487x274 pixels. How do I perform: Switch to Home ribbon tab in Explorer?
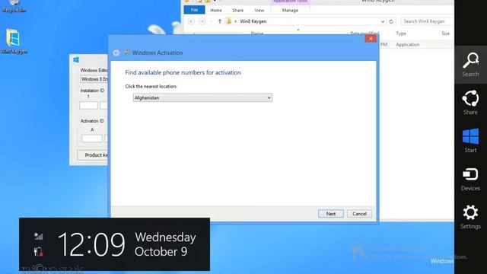[216, 10]
